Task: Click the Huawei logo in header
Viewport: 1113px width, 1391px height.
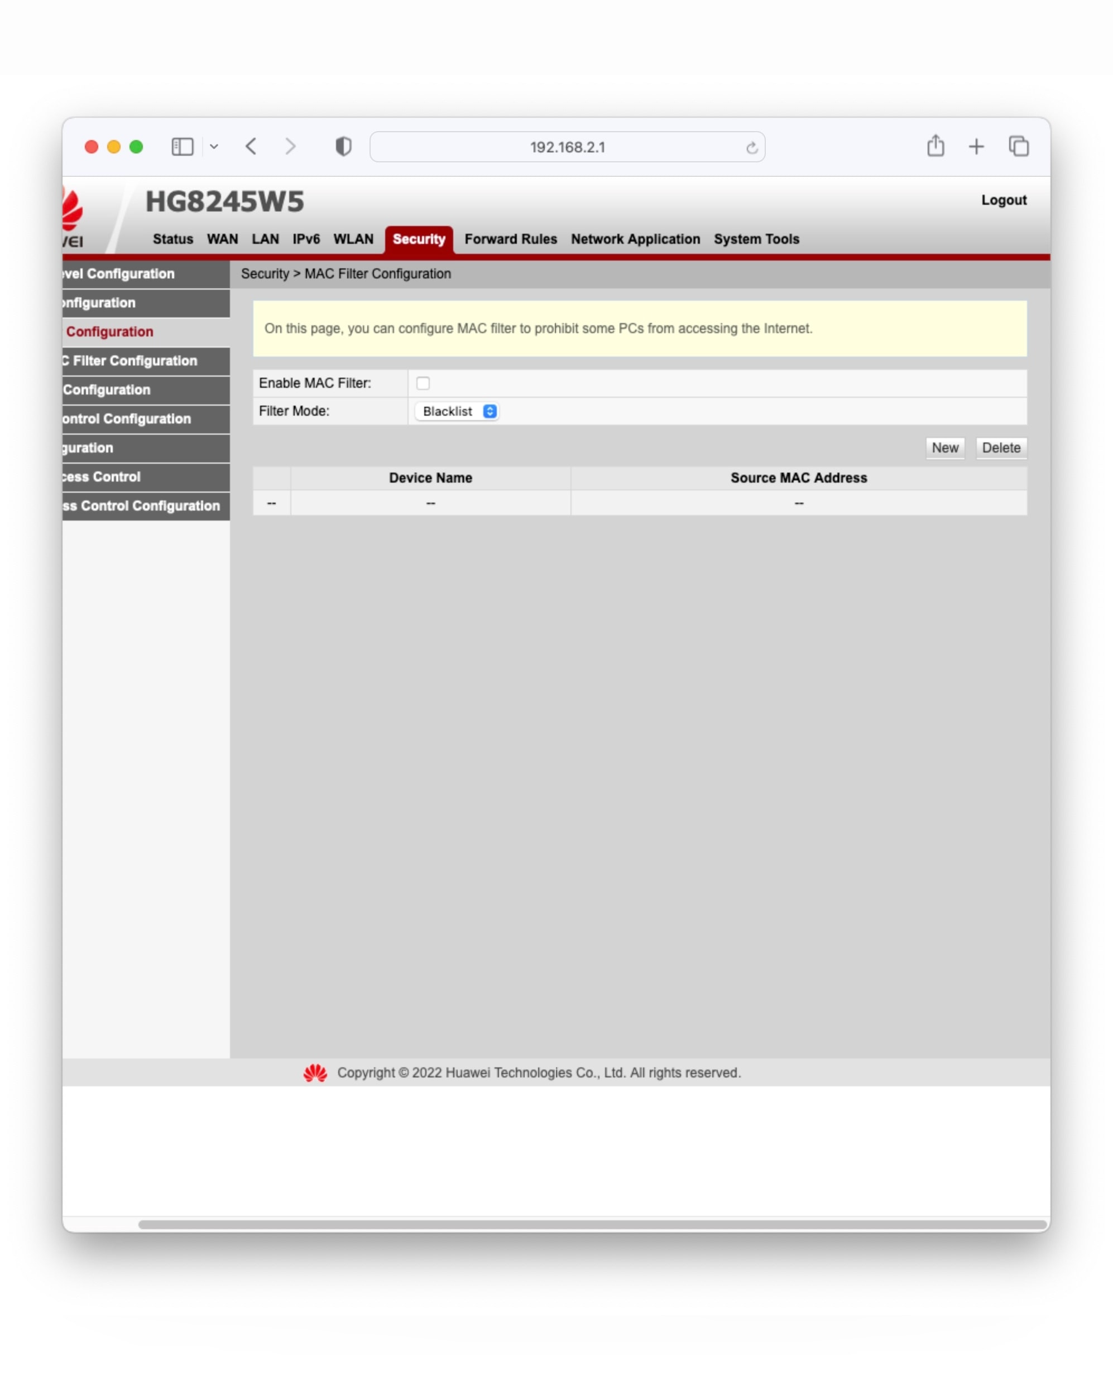Action: click(x=73, y=217)
